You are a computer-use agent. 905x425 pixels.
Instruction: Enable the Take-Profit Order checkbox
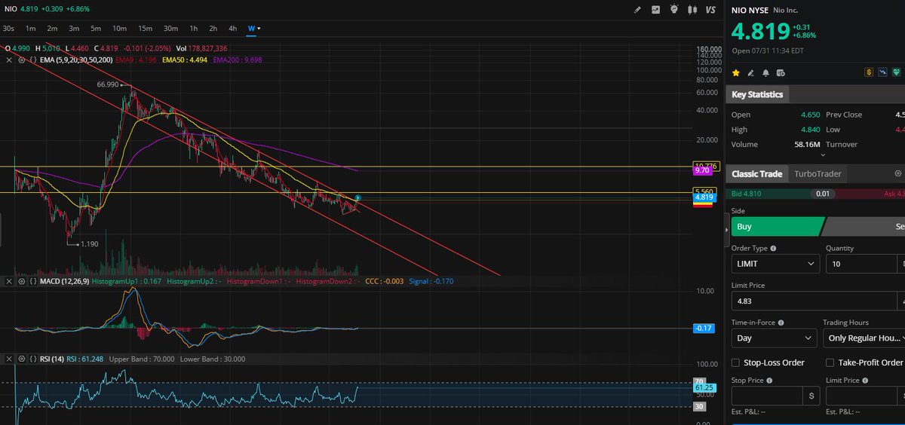click(x=830, y=362)
